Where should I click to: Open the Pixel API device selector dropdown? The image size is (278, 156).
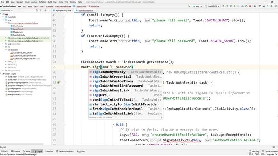coord(212,6)
